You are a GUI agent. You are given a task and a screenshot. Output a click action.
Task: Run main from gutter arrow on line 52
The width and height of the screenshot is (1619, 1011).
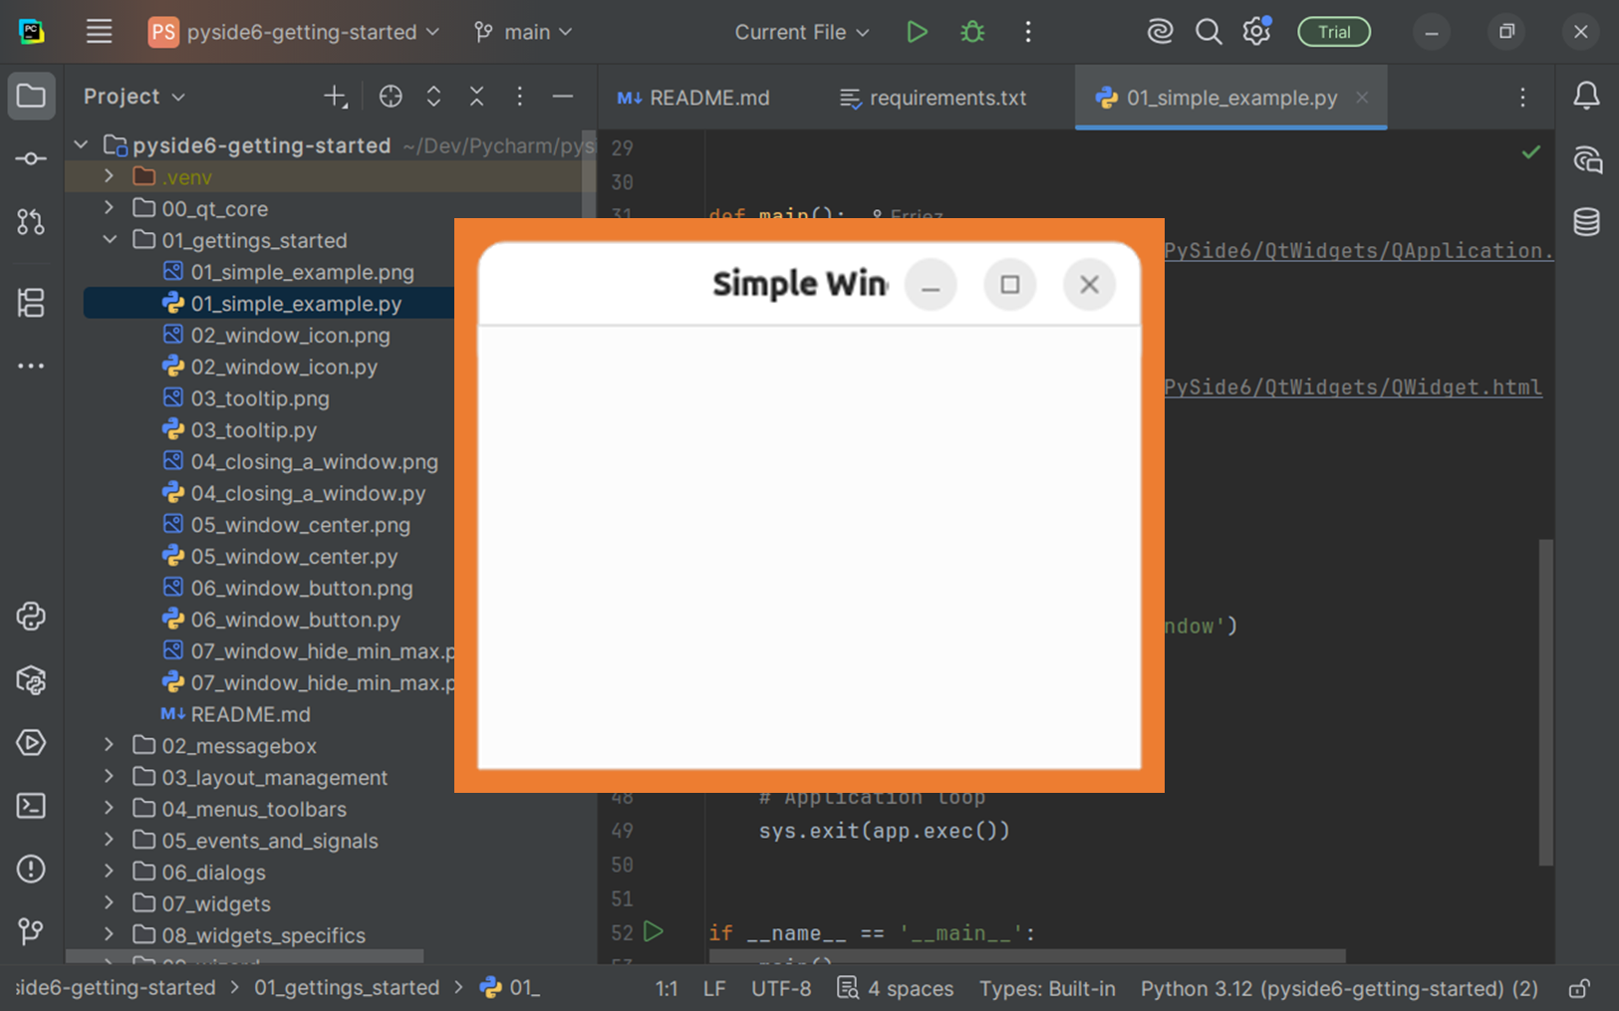(654, 932)
